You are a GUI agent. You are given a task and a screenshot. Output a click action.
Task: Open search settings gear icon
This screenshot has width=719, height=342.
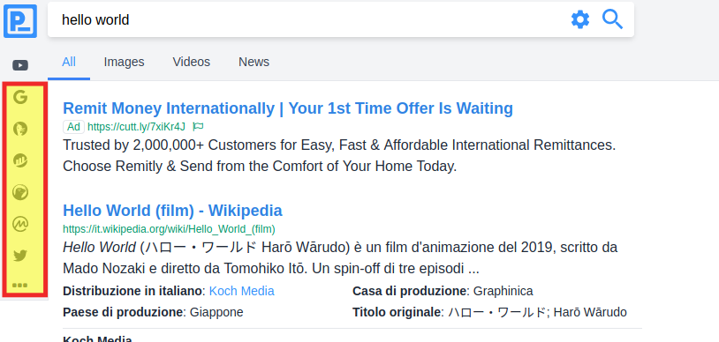pyautogui.click(x=580, y=20)
